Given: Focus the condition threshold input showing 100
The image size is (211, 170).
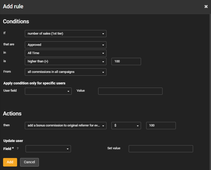Looking at the screenshot, I should [x=126, y=61].
